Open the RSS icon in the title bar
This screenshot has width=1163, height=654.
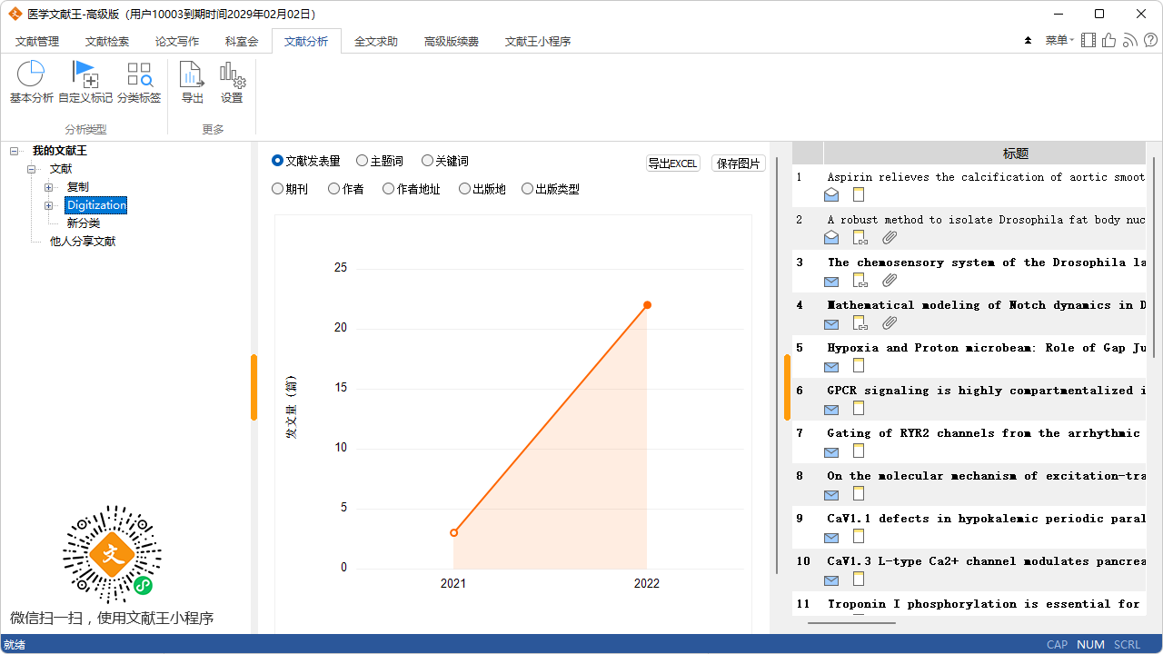tap(1128, 41)
